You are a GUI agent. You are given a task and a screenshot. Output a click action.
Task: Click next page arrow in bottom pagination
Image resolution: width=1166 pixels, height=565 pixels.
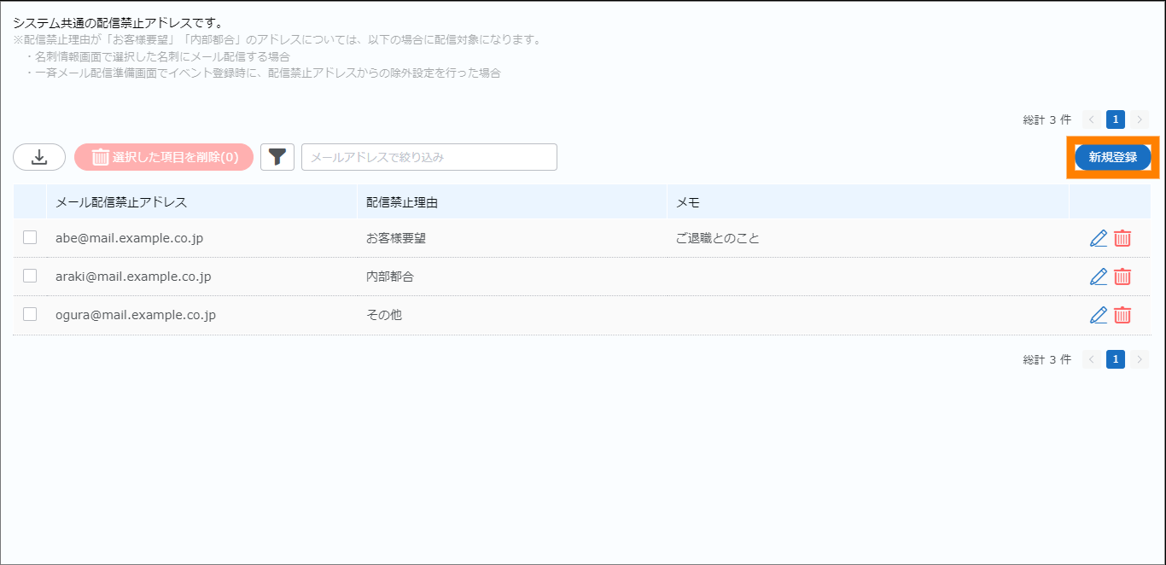pos(1140,359)
